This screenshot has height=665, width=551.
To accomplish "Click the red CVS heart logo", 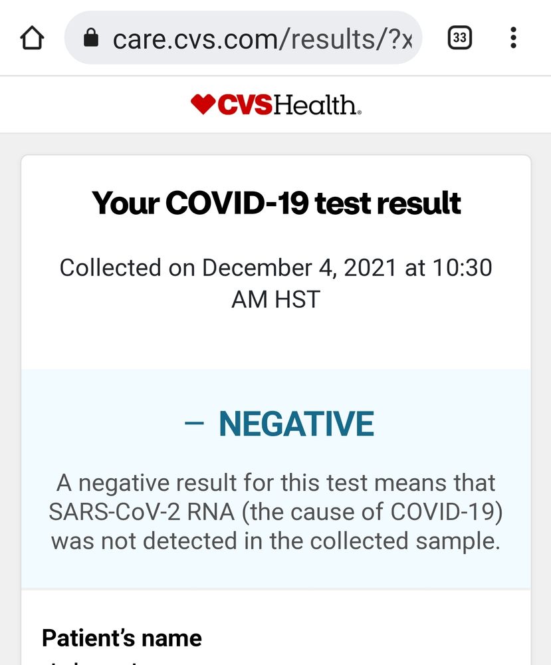I will click(203, 104).
